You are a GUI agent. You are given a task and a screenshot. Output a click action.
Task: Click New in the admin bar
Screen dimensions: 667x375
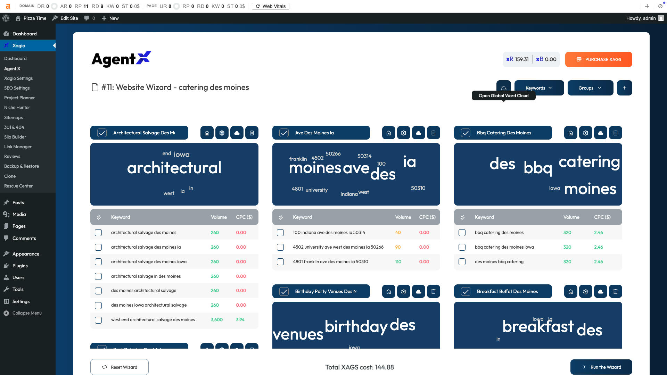click(110, 18)
